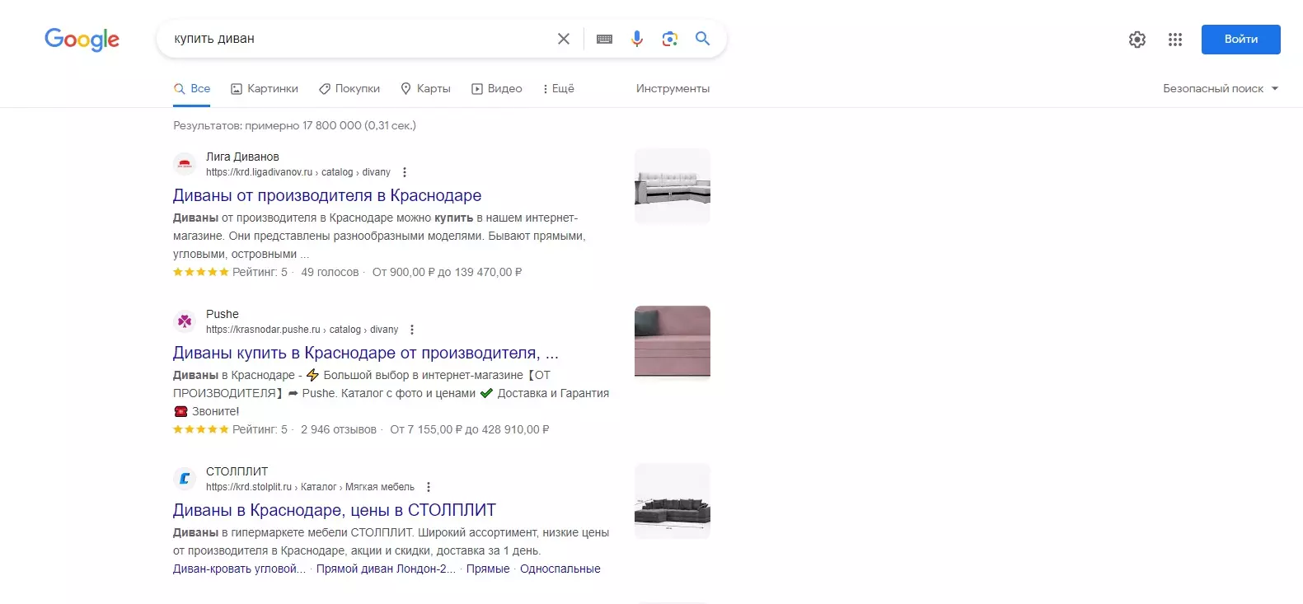Image resolution: width=1303 pixels, height=604 pixels.
Task: Click the white corner sofa thumbnail
Action: tap(673, 186)
